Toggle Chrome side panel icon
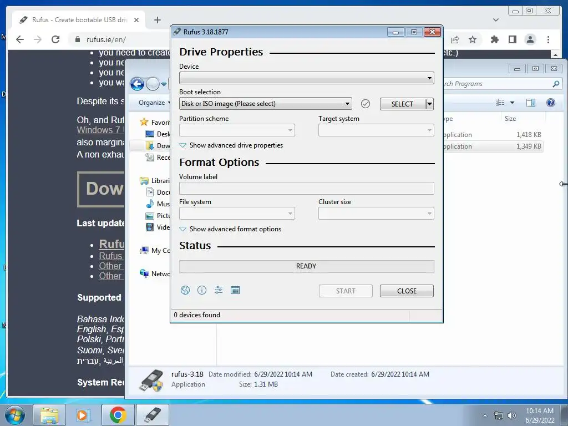568x426 pixels. pyautogui.click(x=512, y=39)
